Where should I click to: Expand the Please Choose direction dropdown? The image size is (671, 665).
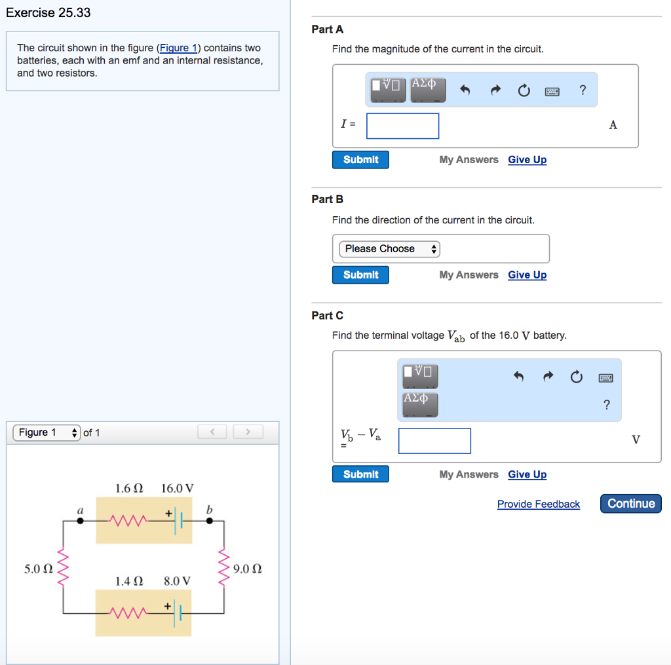388,248
